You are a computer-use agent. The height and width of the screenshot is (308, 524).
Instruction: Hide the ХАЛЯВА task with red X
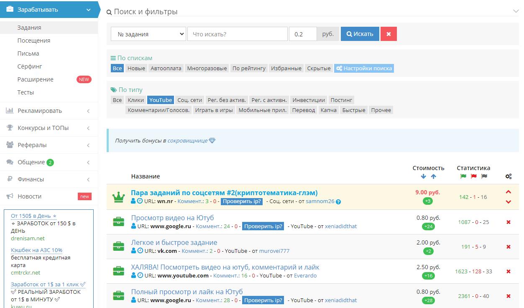click(x=509, y=271)
